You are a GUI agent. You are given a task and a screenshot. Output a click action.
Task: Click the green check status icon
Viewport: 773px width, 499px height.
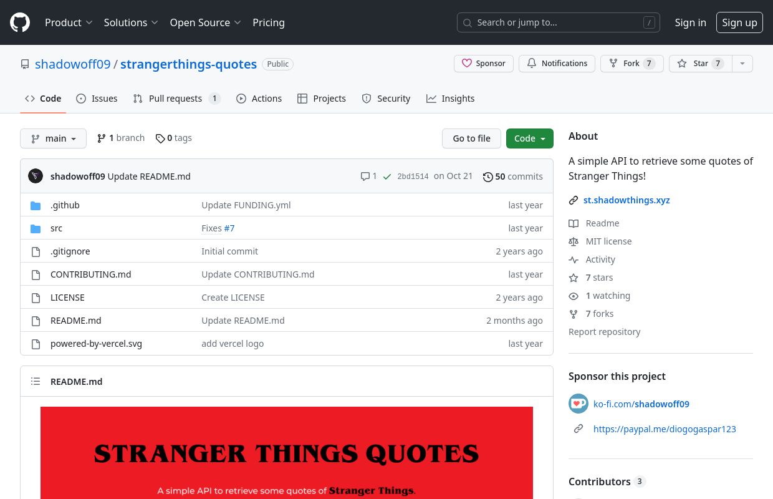coord(387,177)
